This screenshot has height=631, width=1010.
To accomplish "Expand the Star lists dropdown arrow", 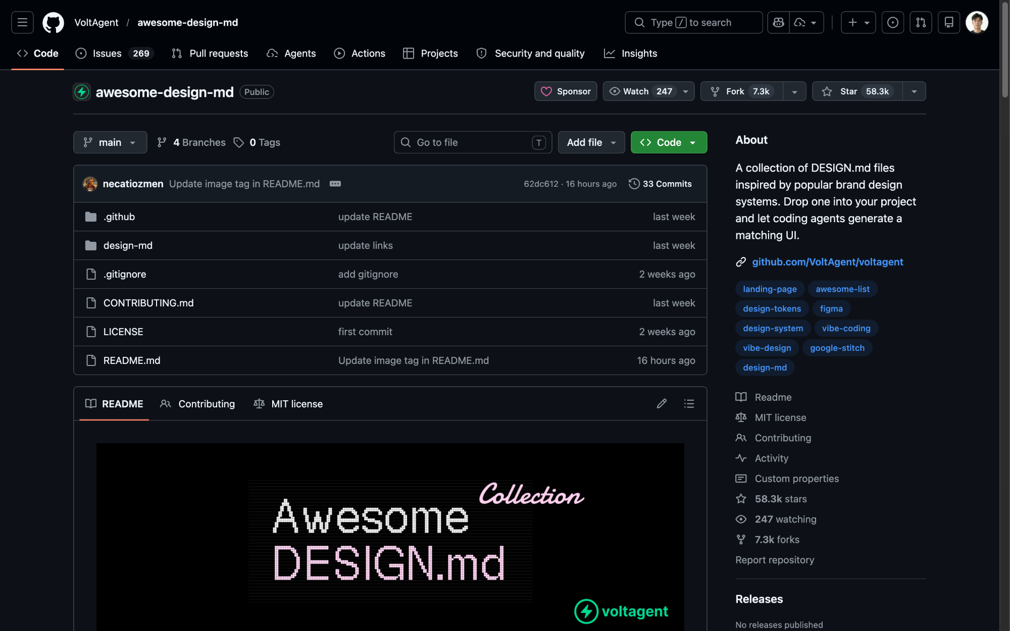I will point(914,91).
